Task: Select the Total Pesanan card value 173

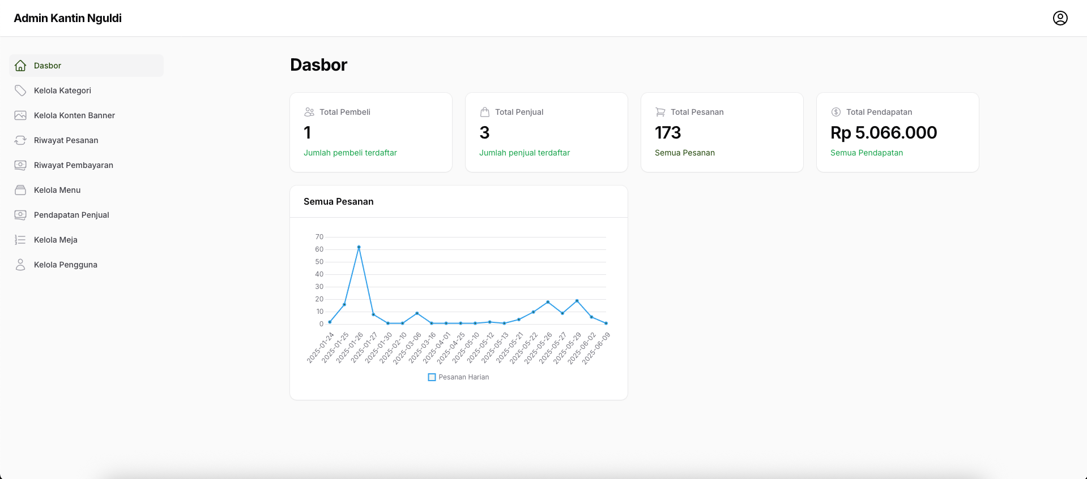Action: [x=668, y=133]
